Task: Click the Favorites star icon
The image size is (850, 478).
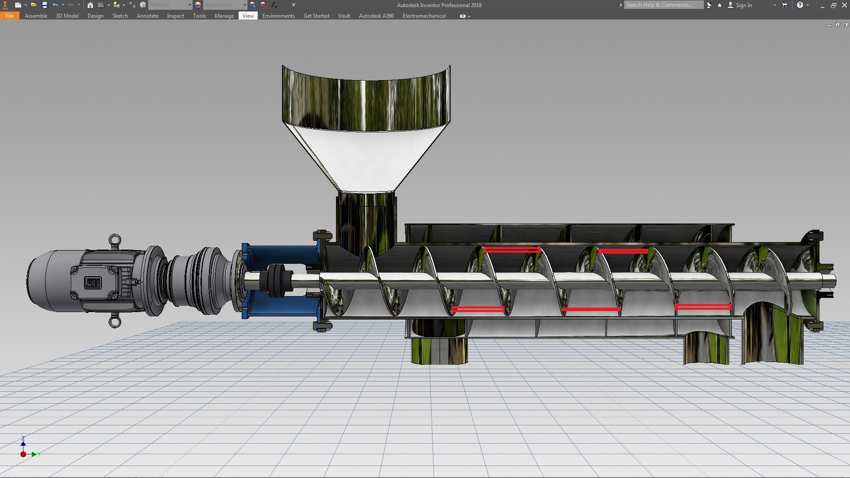Action: 719,5
